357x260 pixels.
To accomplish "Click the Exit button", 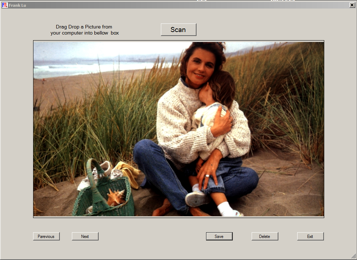I will [x=310, y=237].
